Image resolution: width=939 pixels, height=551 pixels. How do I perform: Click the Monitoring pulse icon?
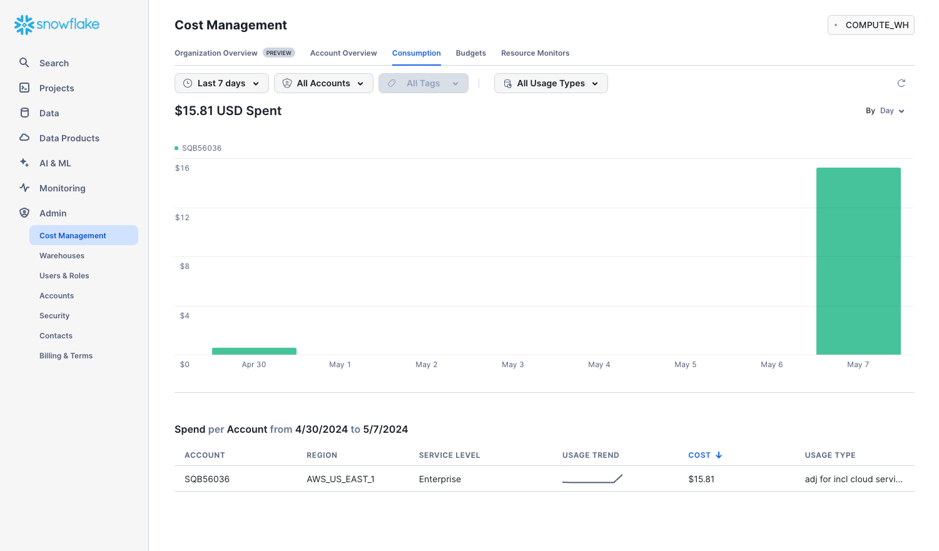[x=24, y=188]
